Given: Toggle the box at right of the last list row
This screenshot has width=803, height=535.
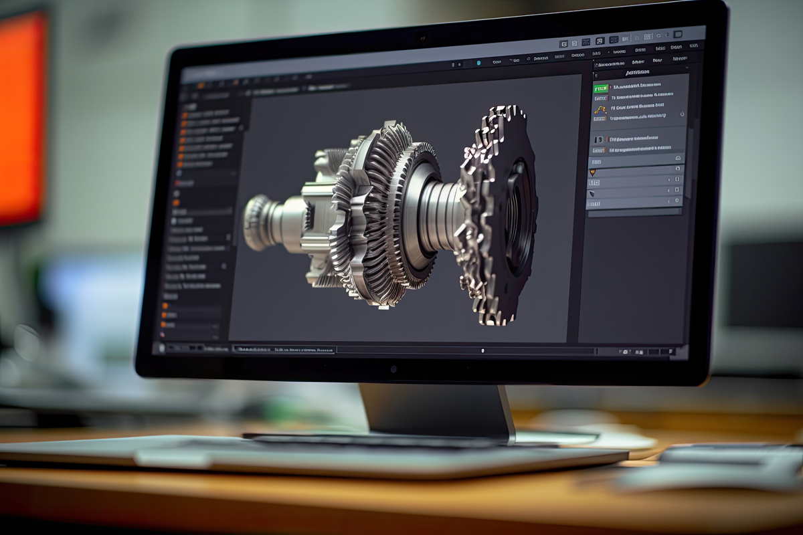Looking at the screenshot, I should click(x=677, y=201).
